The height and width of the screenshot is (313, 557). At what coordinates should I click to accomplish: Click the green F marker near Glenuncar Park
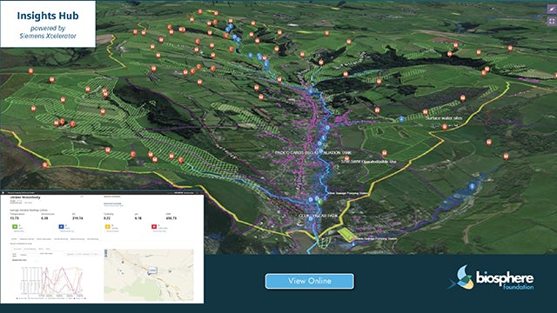(320, 202)
